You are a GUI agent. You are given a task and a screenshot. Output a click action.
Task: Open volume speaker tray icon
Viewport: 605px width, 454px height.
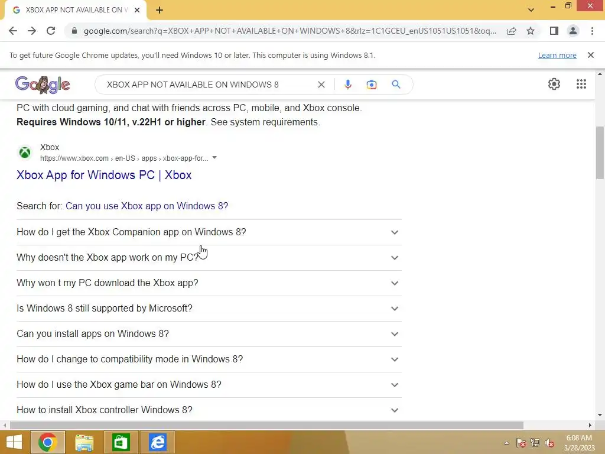coord(549,443)
